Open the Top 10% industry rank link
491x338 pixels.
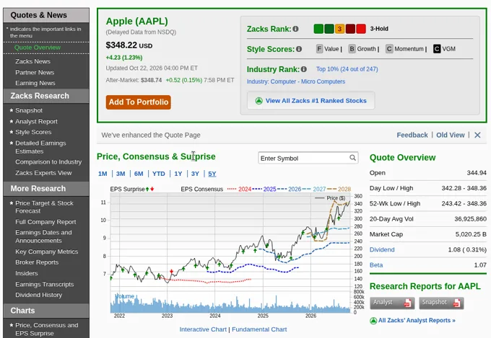(x=347, y=69)
